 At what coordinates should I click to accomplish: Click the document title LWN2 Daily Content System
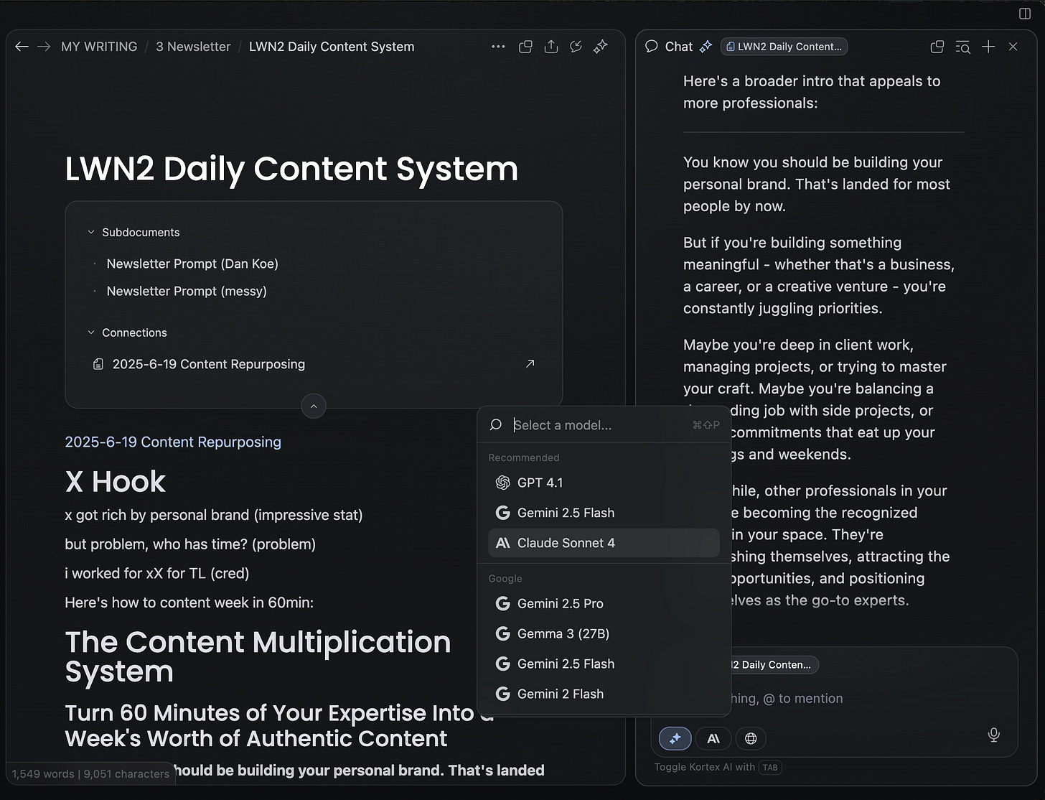(291, 169)
